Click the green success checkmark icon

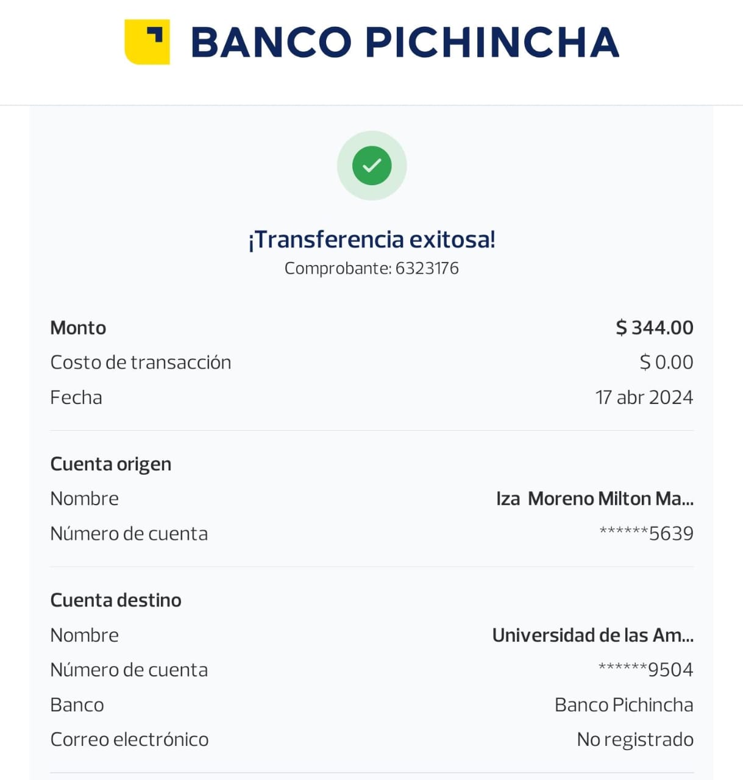(x=372, y=166)
